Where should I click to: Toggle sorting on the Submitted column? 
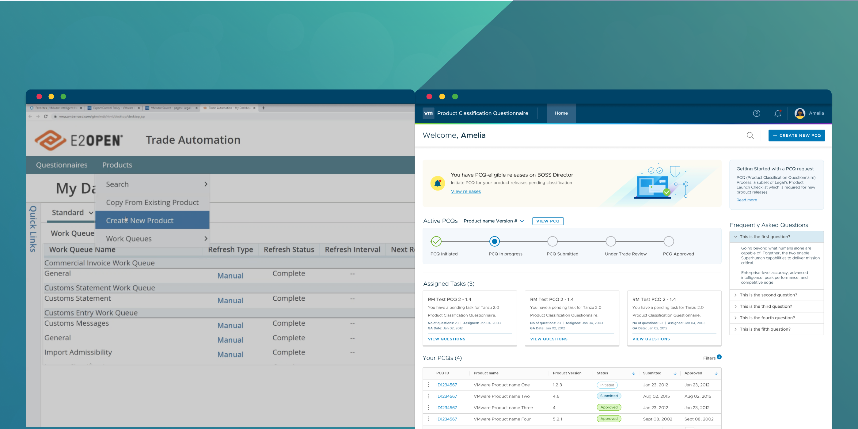click(x=675, y=373)
